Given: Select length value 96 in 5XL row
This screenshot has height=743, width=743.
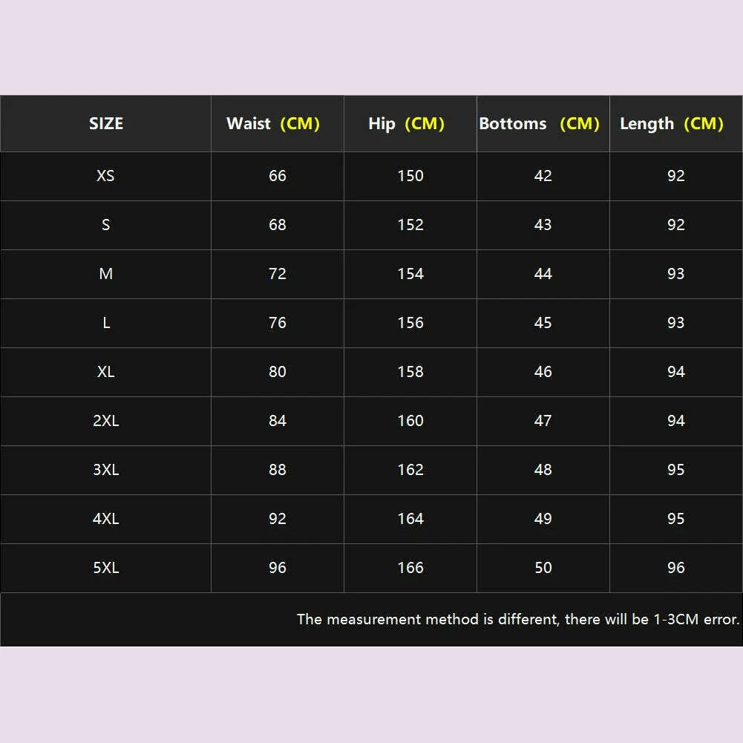Looking at the screenshot, I should tap(676, 568).
